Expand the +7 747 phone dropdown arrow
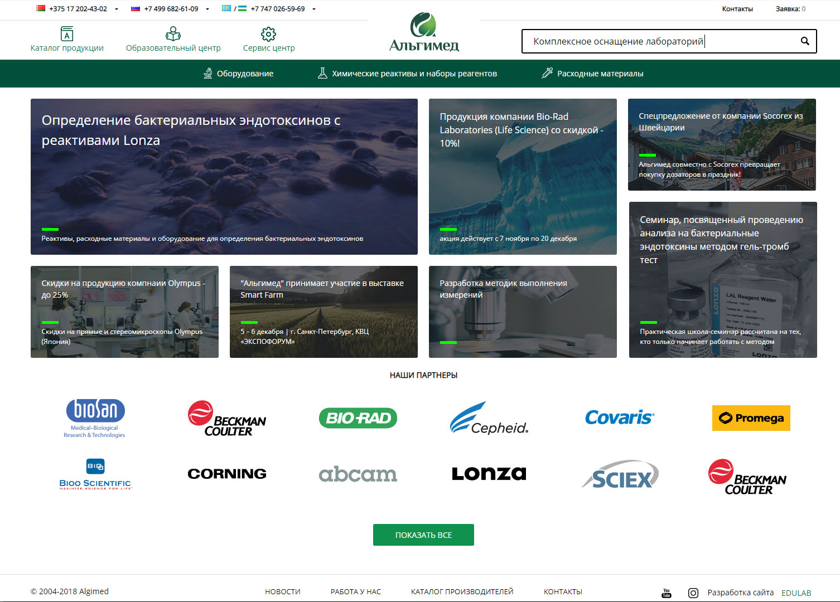Screen dimensions: 840x602 (x=314, y=9)
